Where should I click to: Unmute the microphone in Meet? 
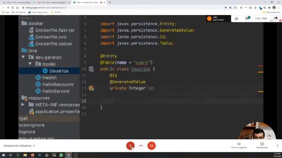130,146
